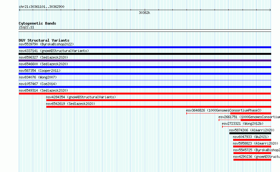The width and height of the screenshot is (280, 172).
Task: Click the red bar of esv2661751
Action: pyautogui.click(x=256, y=120)
